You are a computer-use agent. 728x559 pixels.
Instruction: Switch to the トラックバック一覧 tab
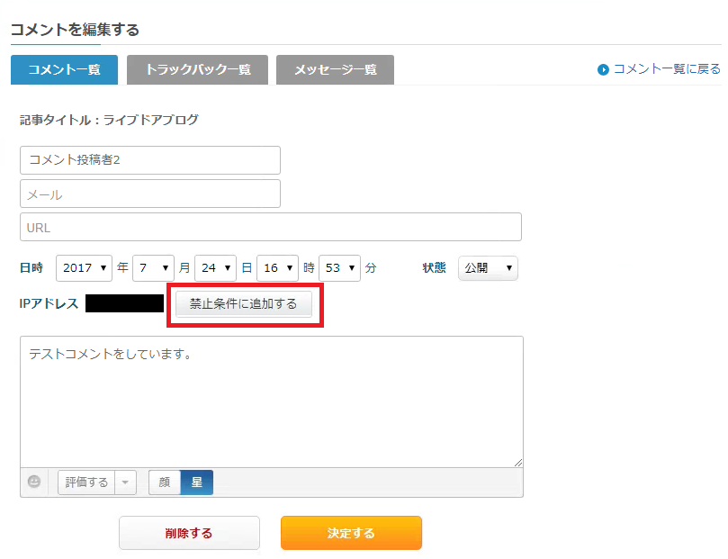pos(197,69)
